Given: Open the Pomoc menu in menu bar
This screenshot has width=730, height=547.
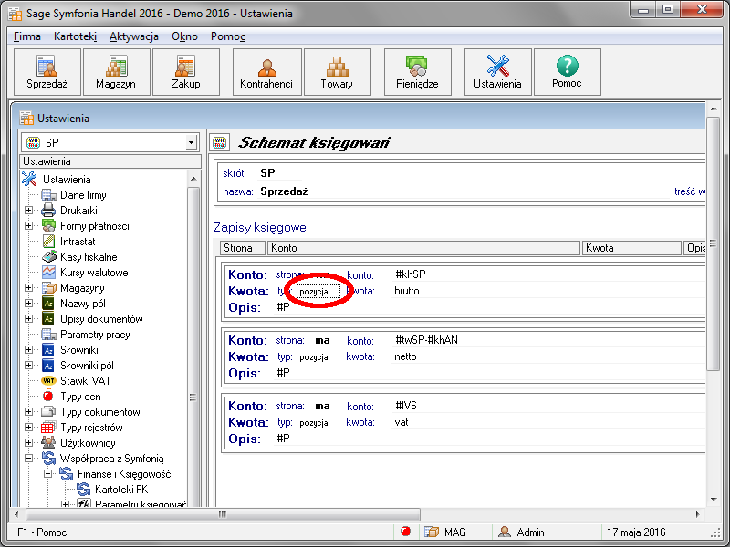Looking at the screenshot, I should pyautogui.click(x=227, y=36).
